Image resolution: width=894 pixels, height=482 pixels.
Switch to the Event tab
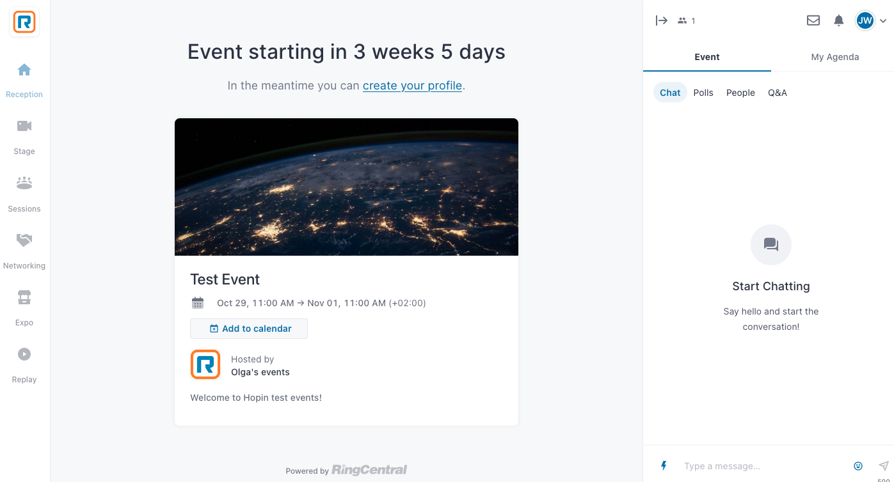coord(707,57)
